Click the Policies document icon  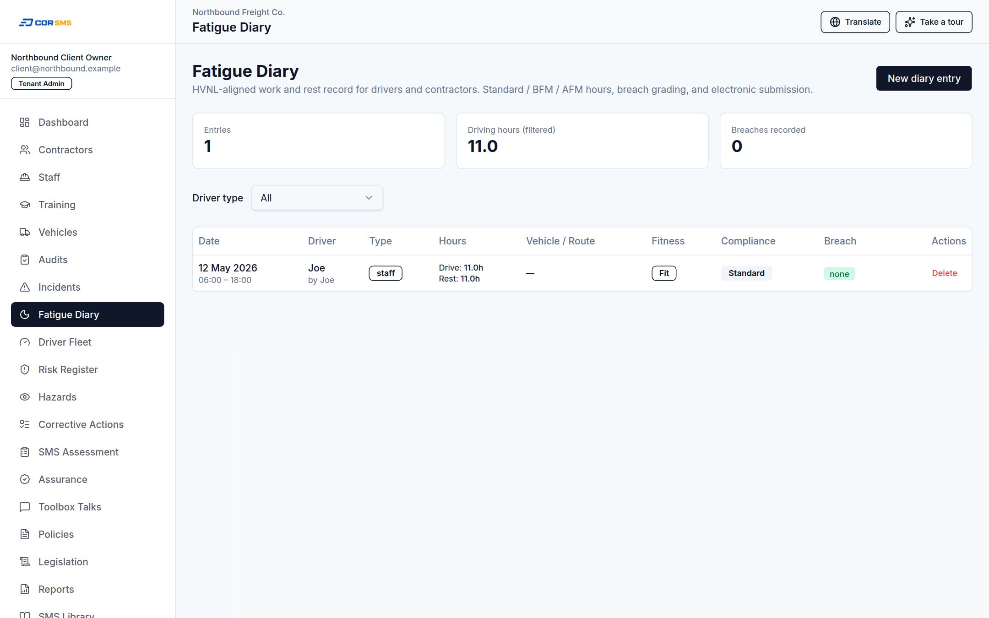(25, 534)
